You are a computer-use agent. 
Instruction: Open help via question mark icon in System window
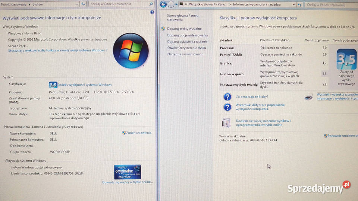pyautogui.click(x=152, y=12)
